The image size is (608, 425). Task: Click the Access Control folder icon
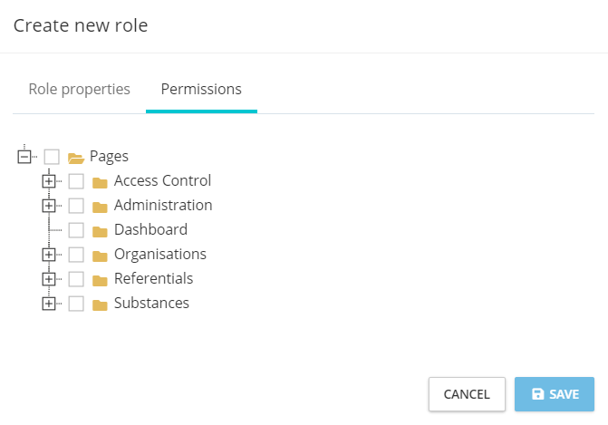click(101, 181)
